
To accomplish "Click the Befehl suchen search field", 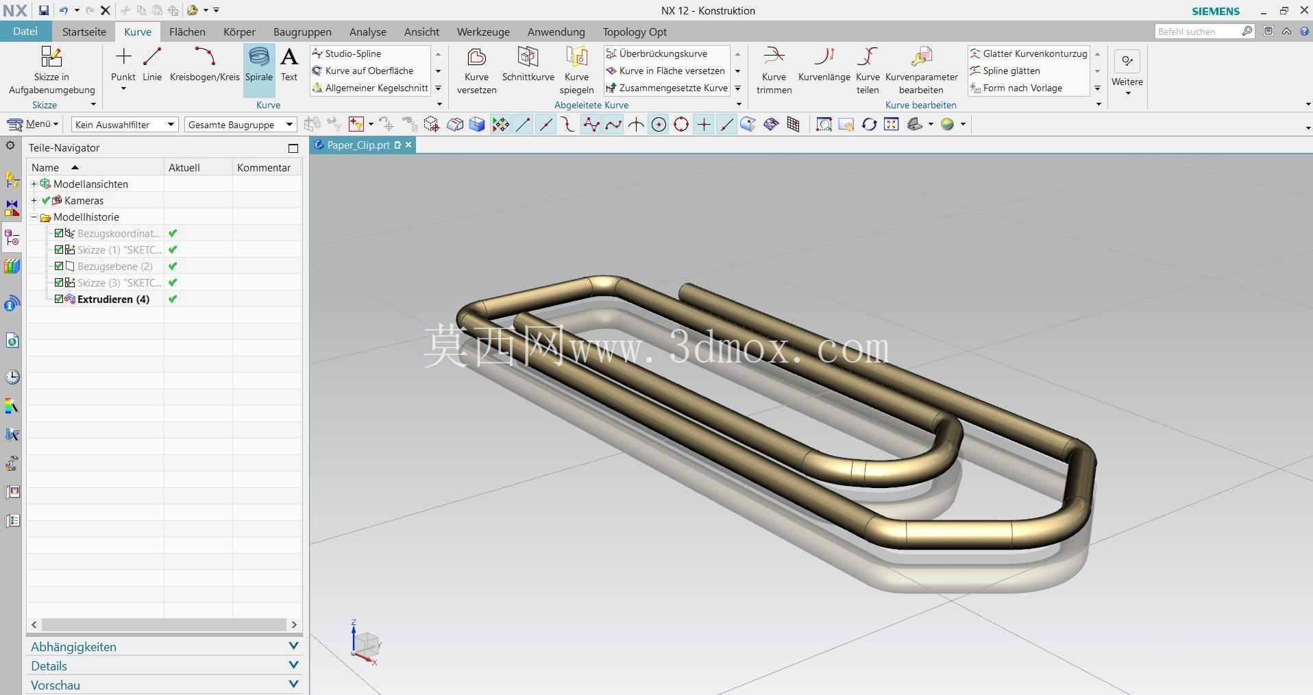I will pyautogui.click(x=1199, y=32).
